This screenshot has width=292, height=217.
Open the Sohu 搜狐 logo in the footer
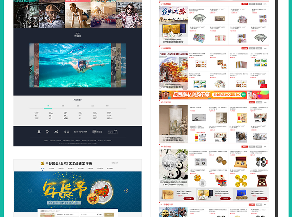click(66, 132)
